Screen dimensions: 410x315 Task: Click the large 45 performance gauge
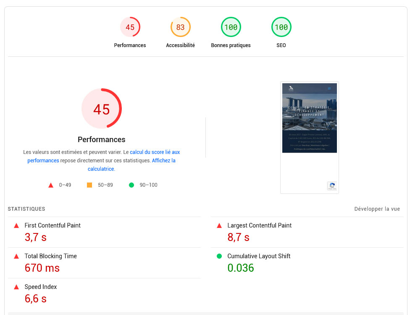click(x=102, y=109)
